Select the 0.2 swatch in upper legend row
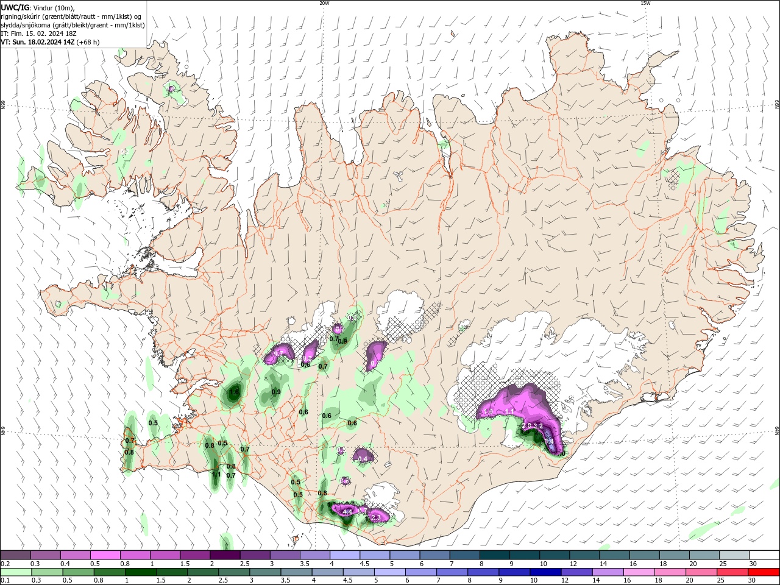Image resolution: width=780 pixels, height=585 pixels. (15, 555)
